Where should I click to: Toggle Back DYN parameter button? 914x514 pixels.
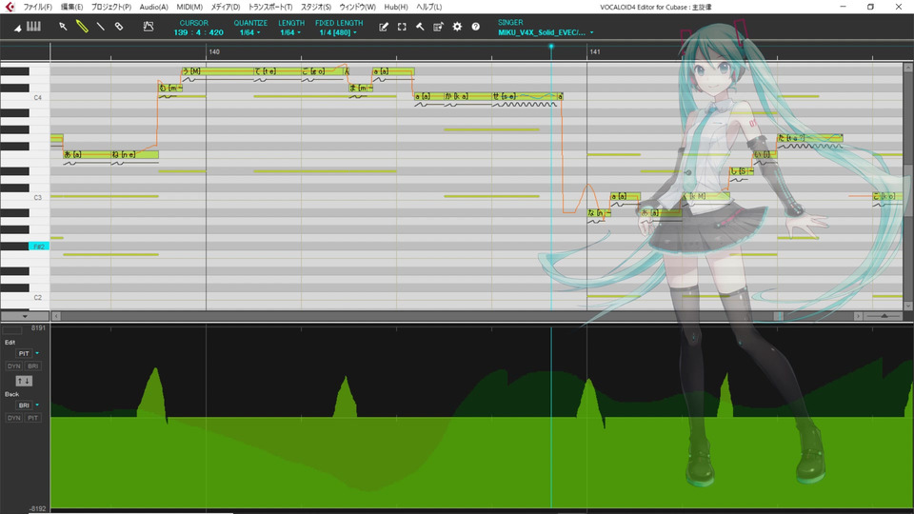pos(13,418)
